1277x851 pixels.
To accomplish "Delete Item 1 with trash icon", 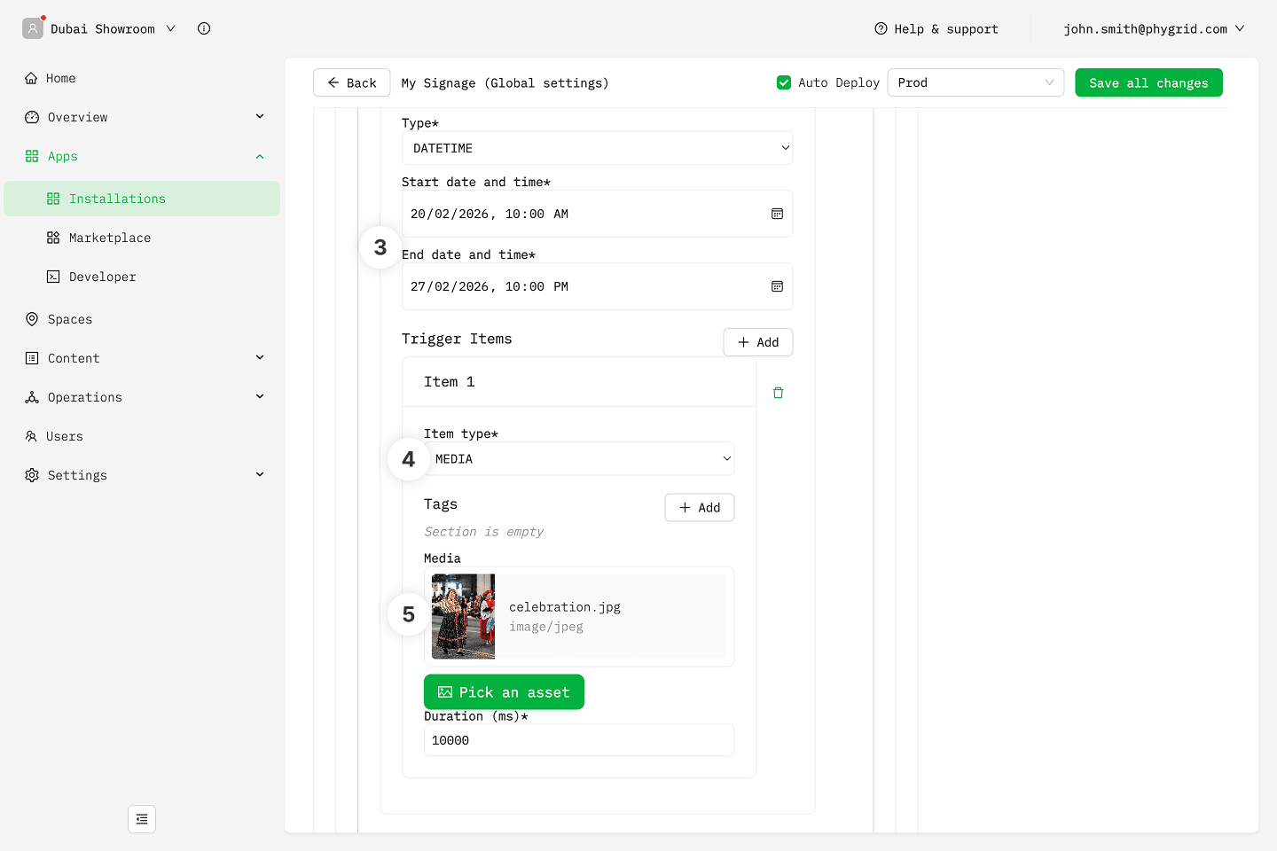I will pyautogui.click(x=778, y=393).
